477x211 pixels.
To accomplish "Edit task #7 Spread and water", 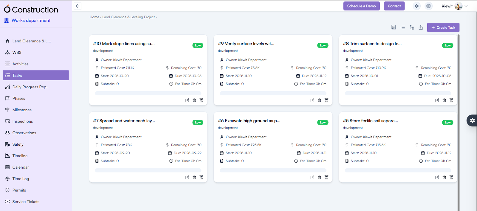I will pos(187,177).
